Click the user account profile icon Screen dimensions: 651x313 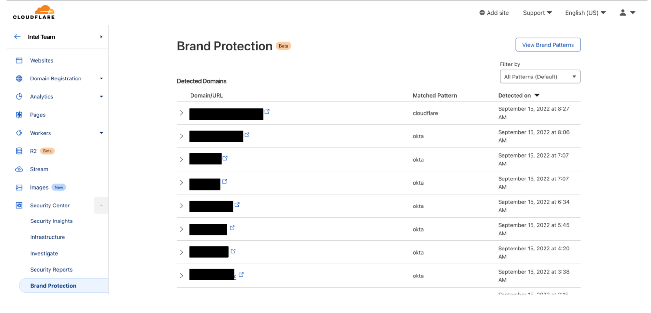click(x=623, y=13)
